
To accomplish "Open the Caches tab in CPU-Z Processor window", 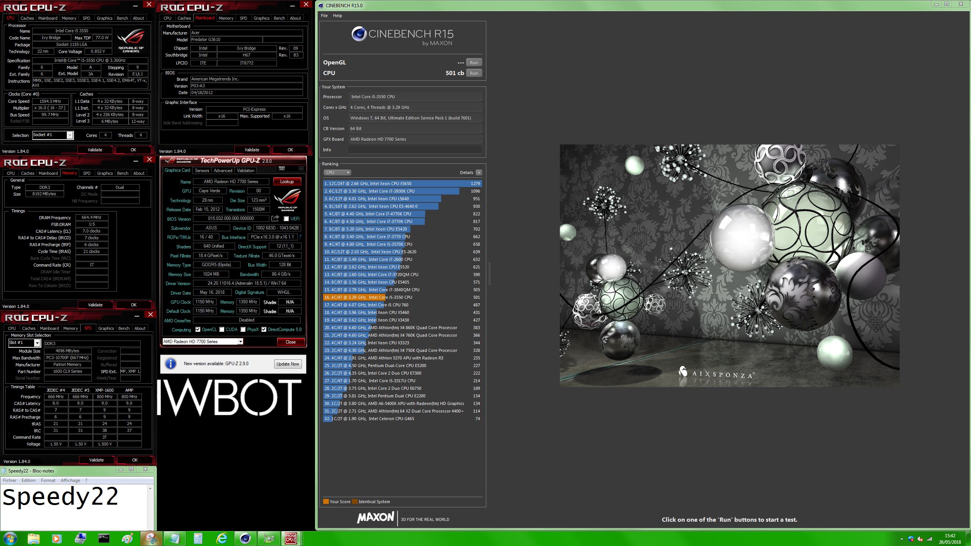I will pos(27,18).
